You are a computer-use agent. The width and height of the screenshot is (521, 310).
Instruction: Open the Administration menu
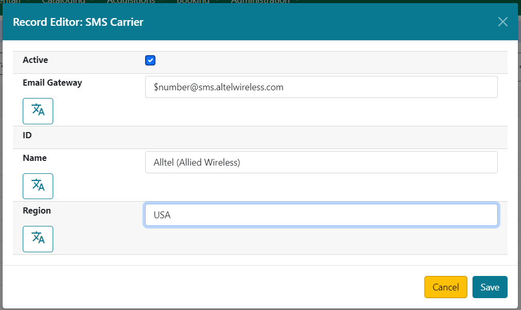point(262,2)
